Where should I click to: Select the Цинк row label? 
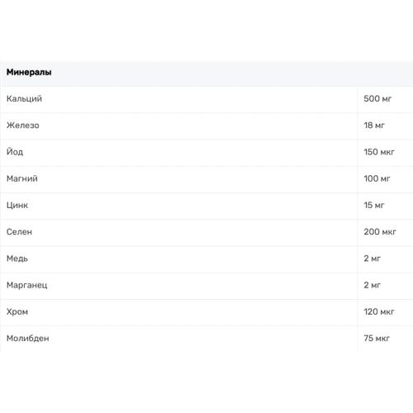tap(17, 205)
